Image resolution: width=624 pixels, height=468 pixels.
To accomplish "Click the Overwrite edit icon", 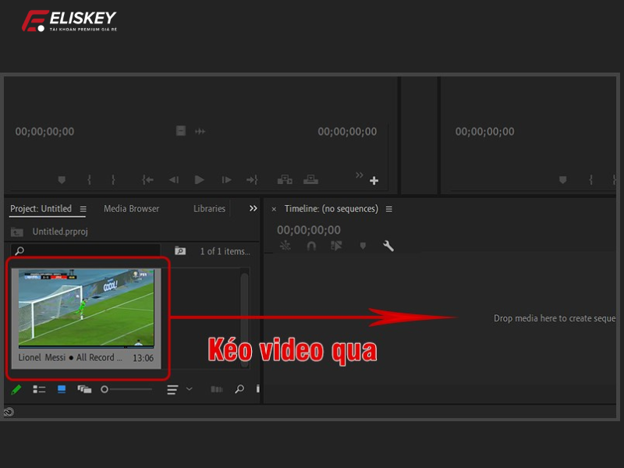I will pos(310,180).
